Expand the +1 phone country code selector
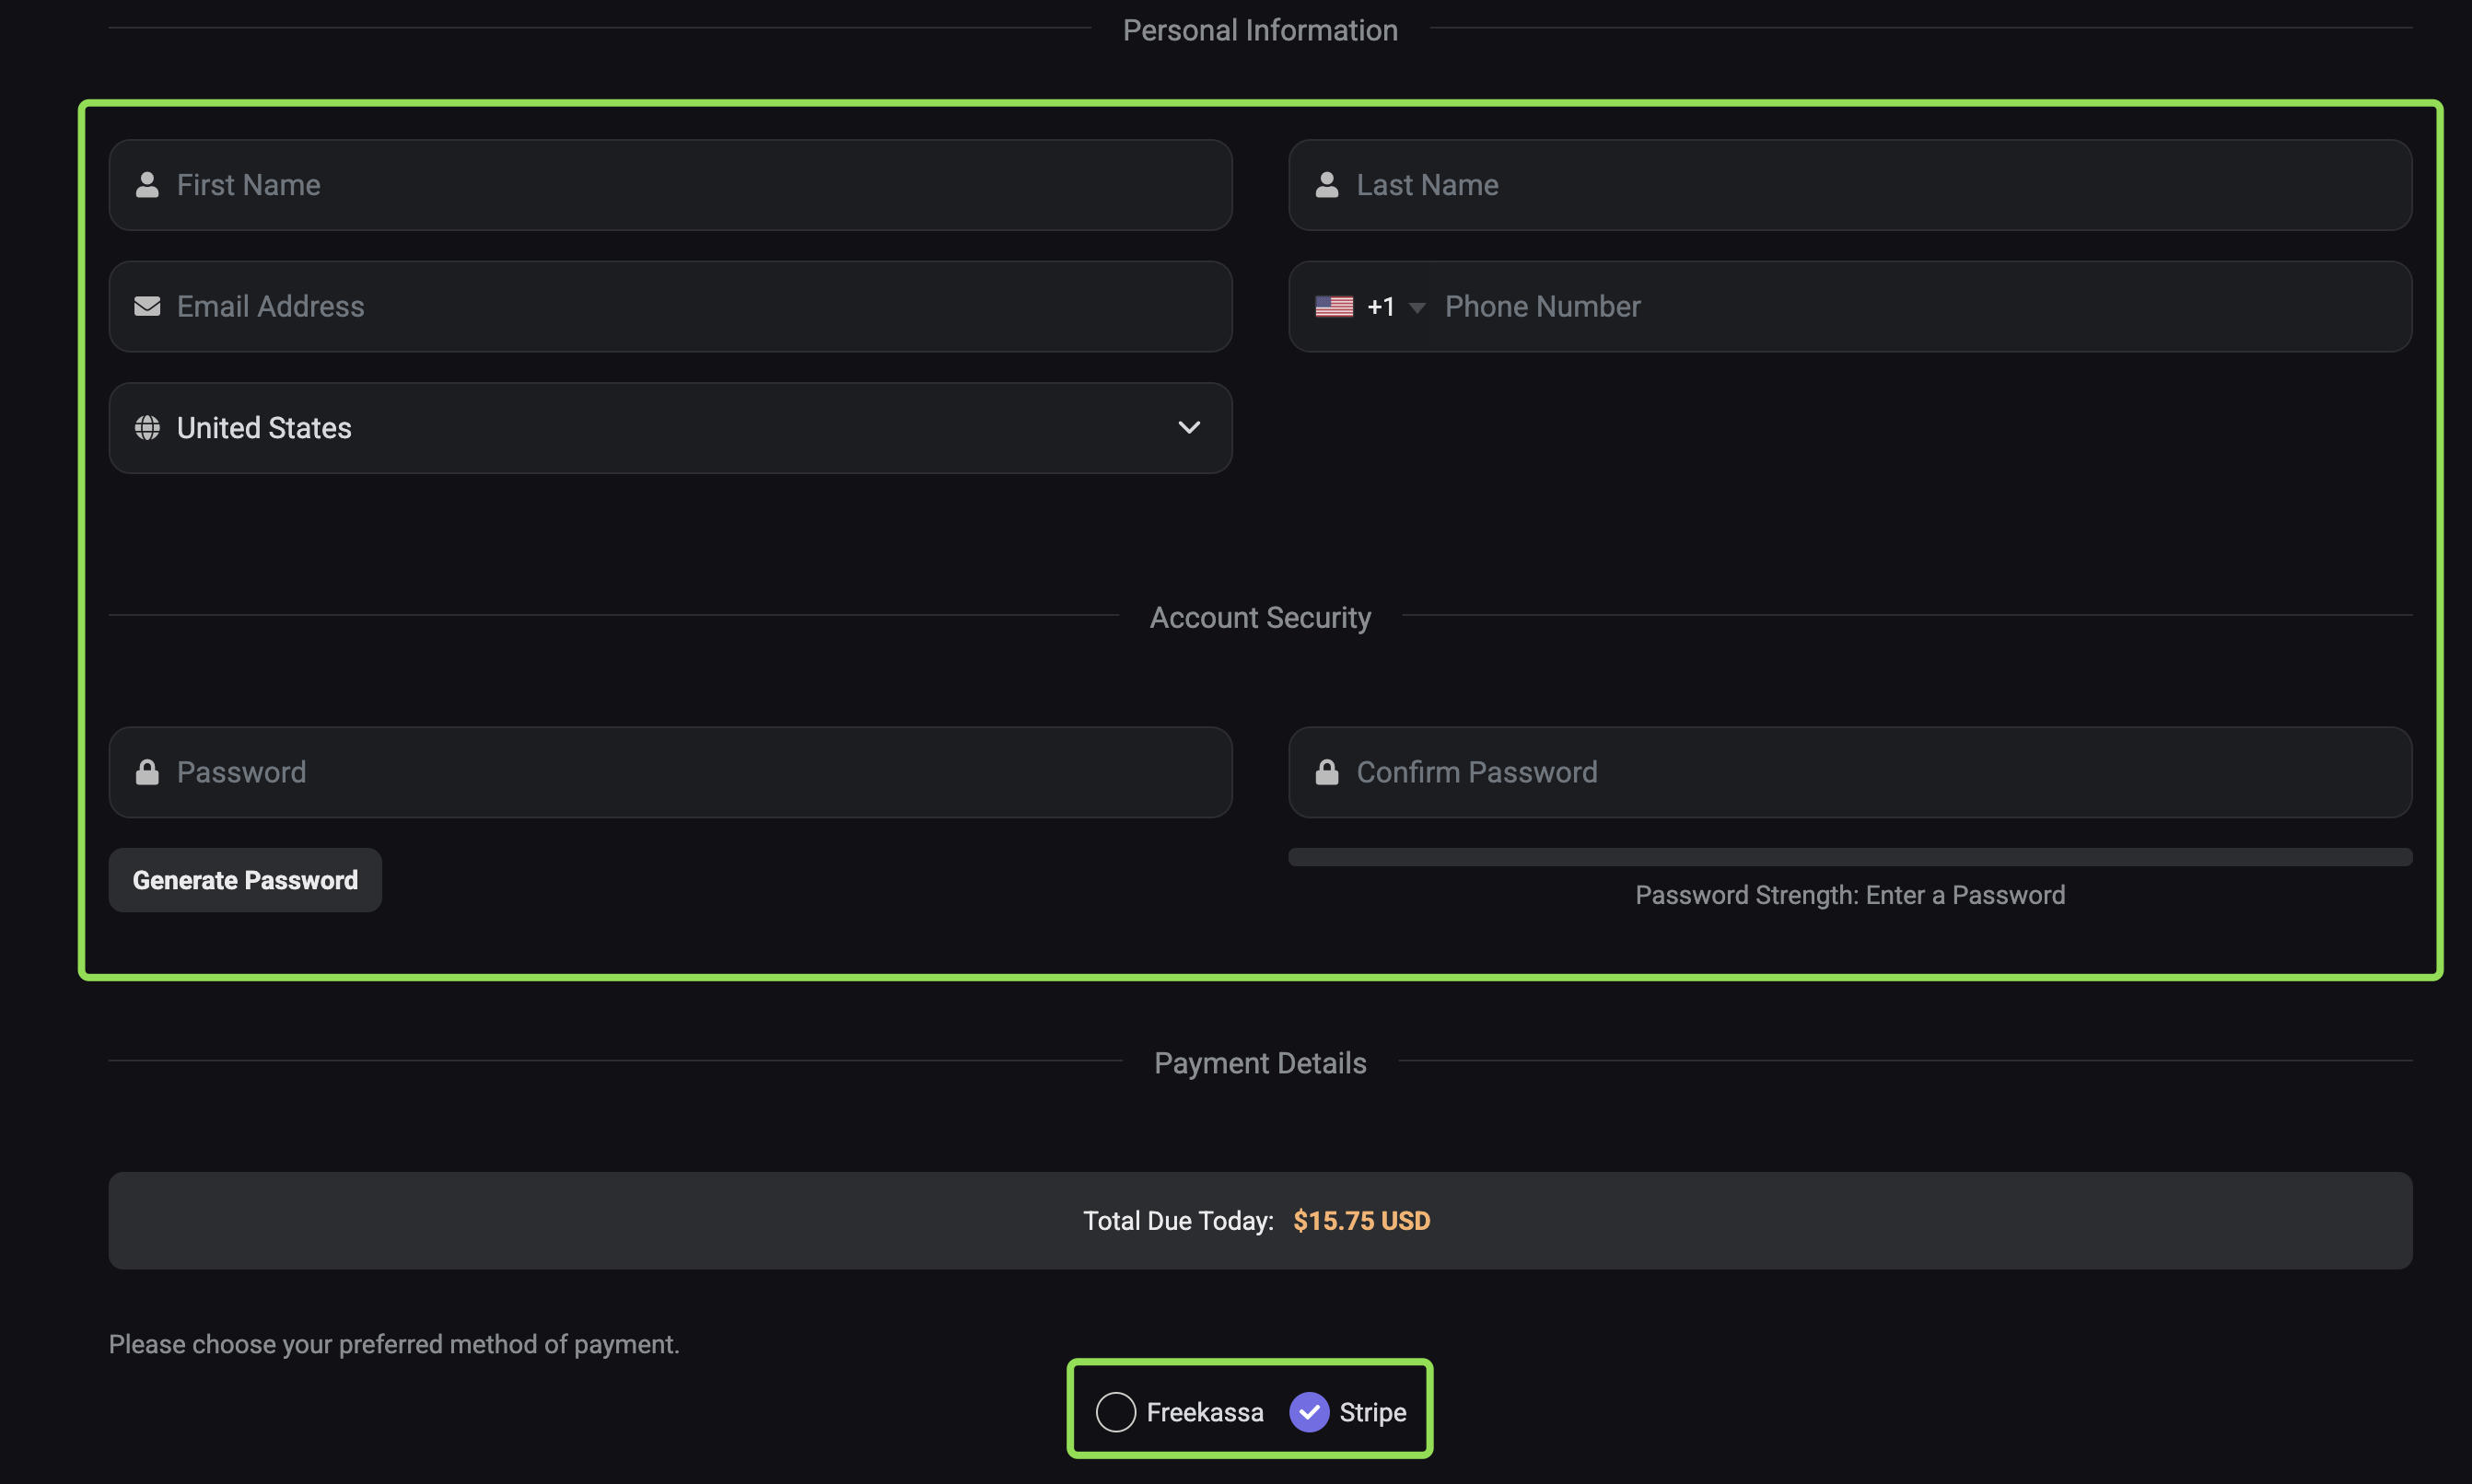The image size is (2472, 1484). [1370, 306]
